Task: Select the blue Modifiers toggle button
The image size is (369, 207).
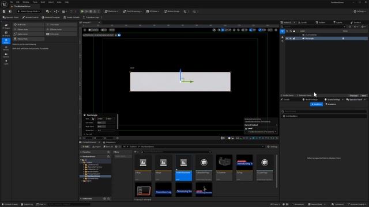Action: [317, 104]
